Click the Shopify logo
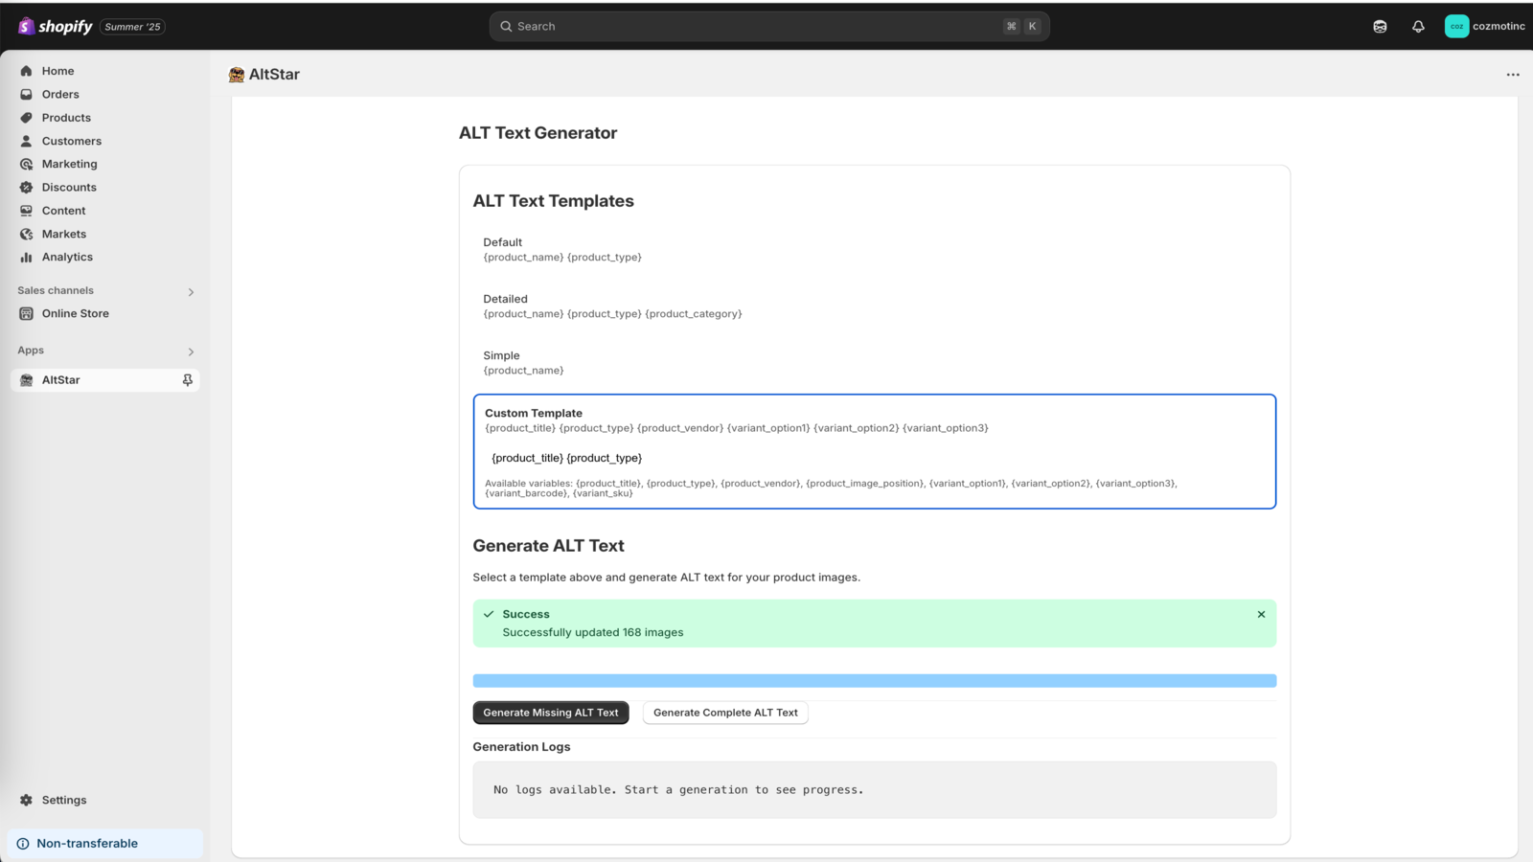 56,26
